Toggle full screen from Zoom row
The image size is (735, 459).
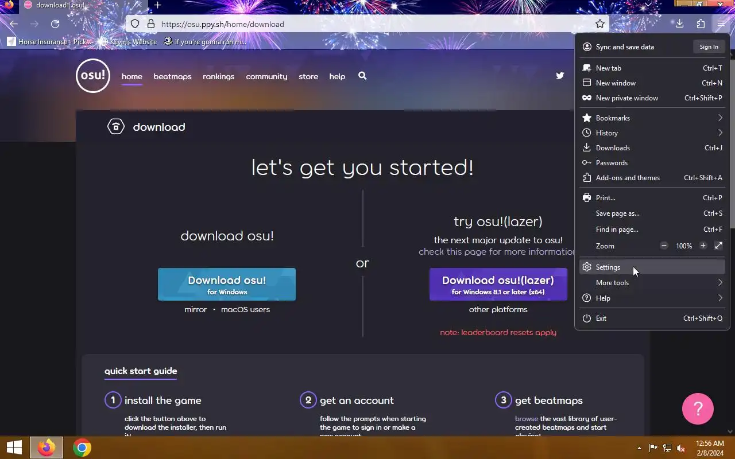[x=718, y=246]
